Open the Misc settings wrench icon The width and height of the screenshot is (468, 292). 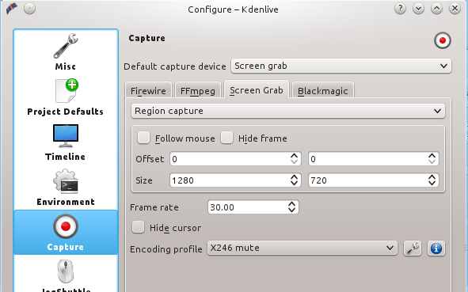click(66, 46)
